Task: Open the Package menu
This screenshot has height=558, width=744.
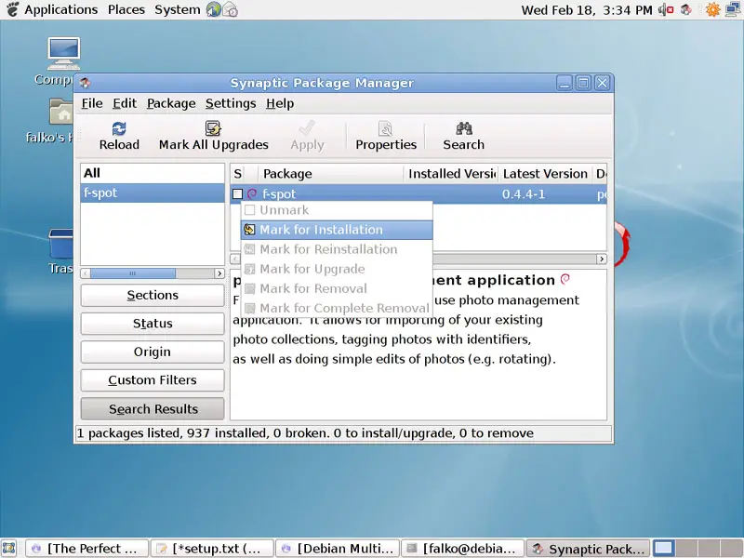Action: coord(171,103)
